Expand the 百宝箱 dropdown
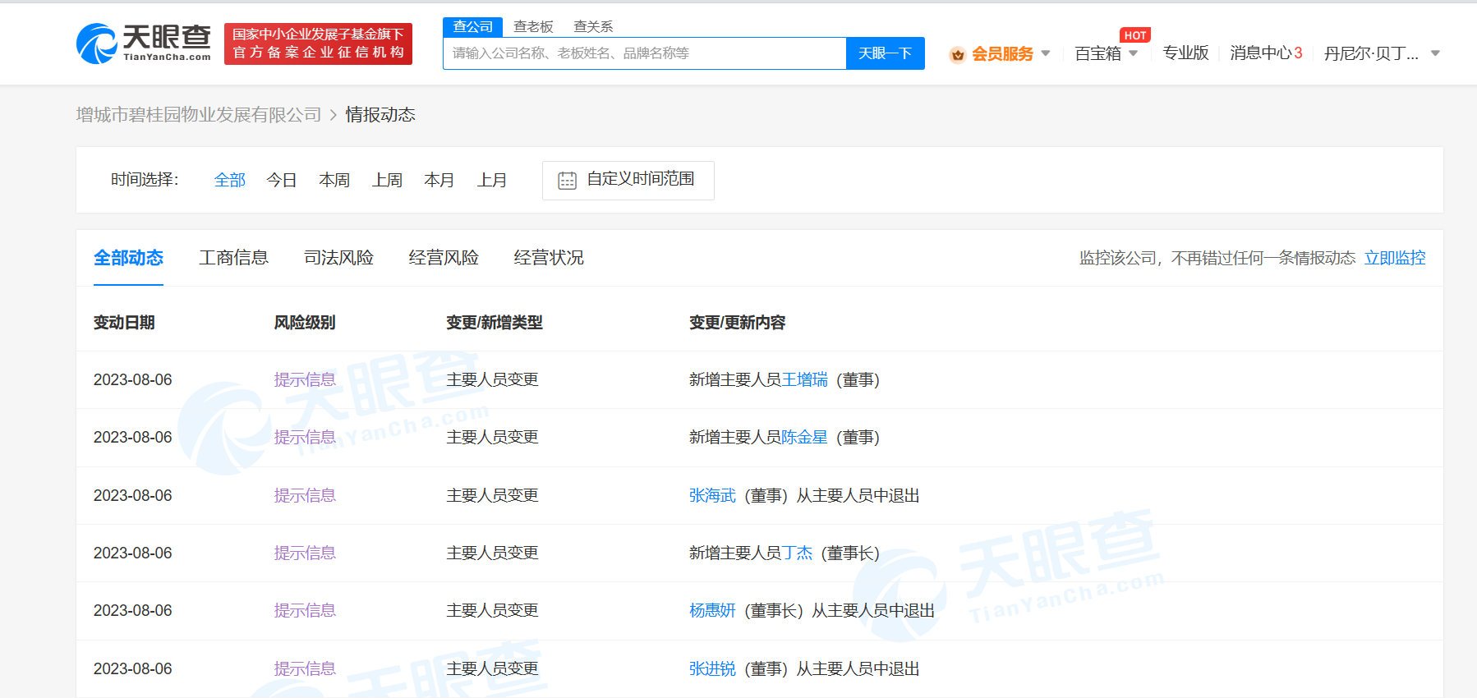 1134,53
